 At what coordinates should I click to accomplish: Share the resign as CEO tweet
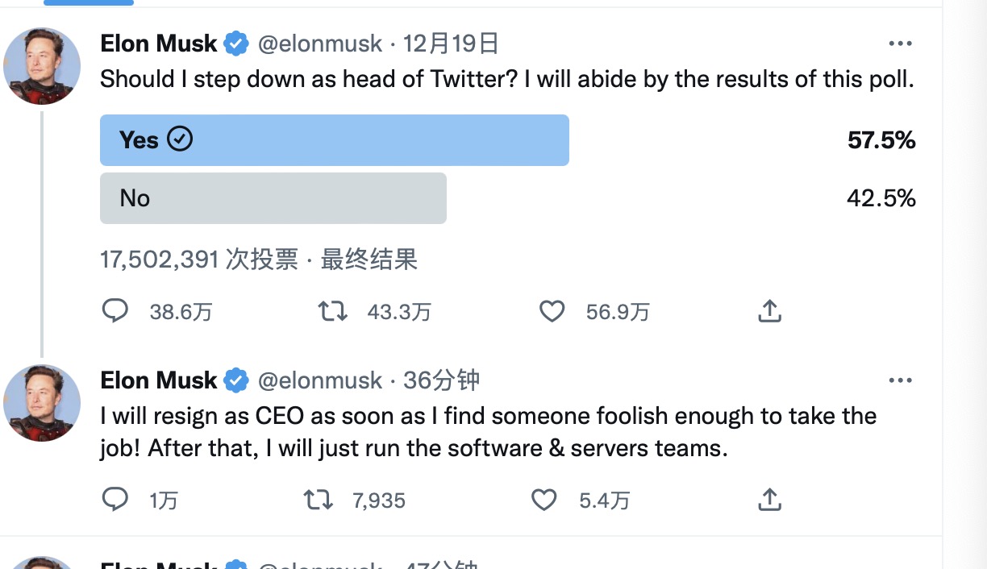point(770,500)
